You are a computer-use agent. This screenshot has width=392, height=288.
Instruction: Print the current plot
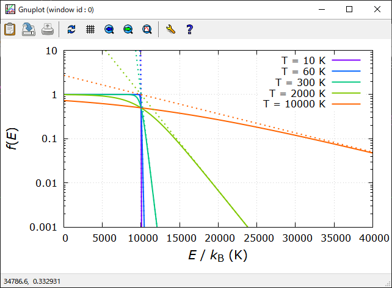[x=48, y=29]
